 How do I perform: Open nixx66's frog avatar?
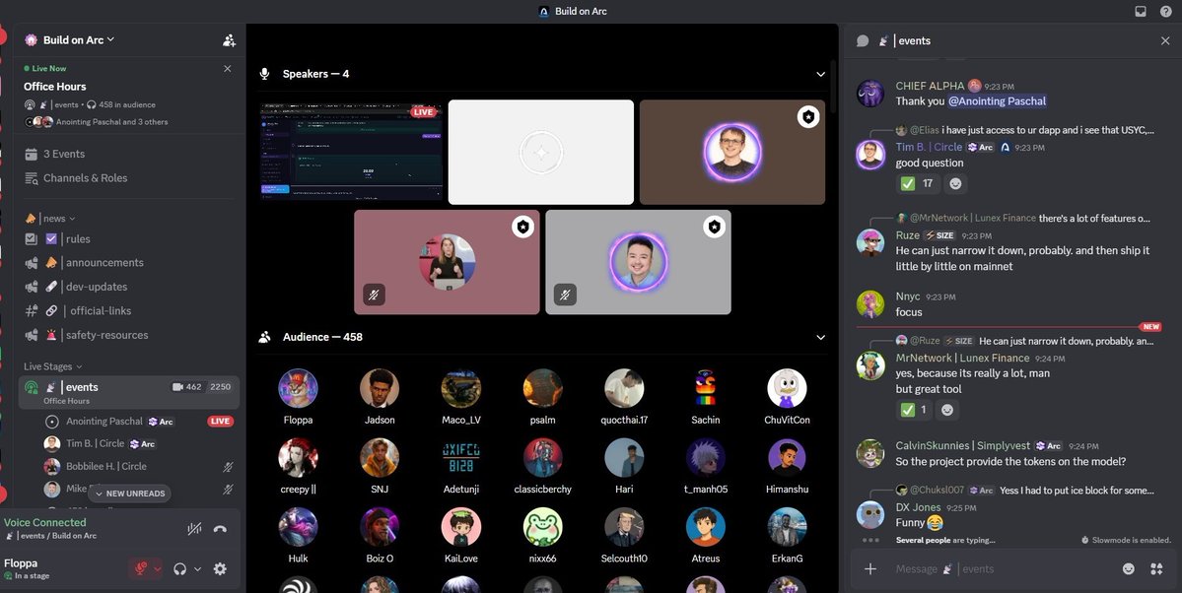(x=543, y=527)
